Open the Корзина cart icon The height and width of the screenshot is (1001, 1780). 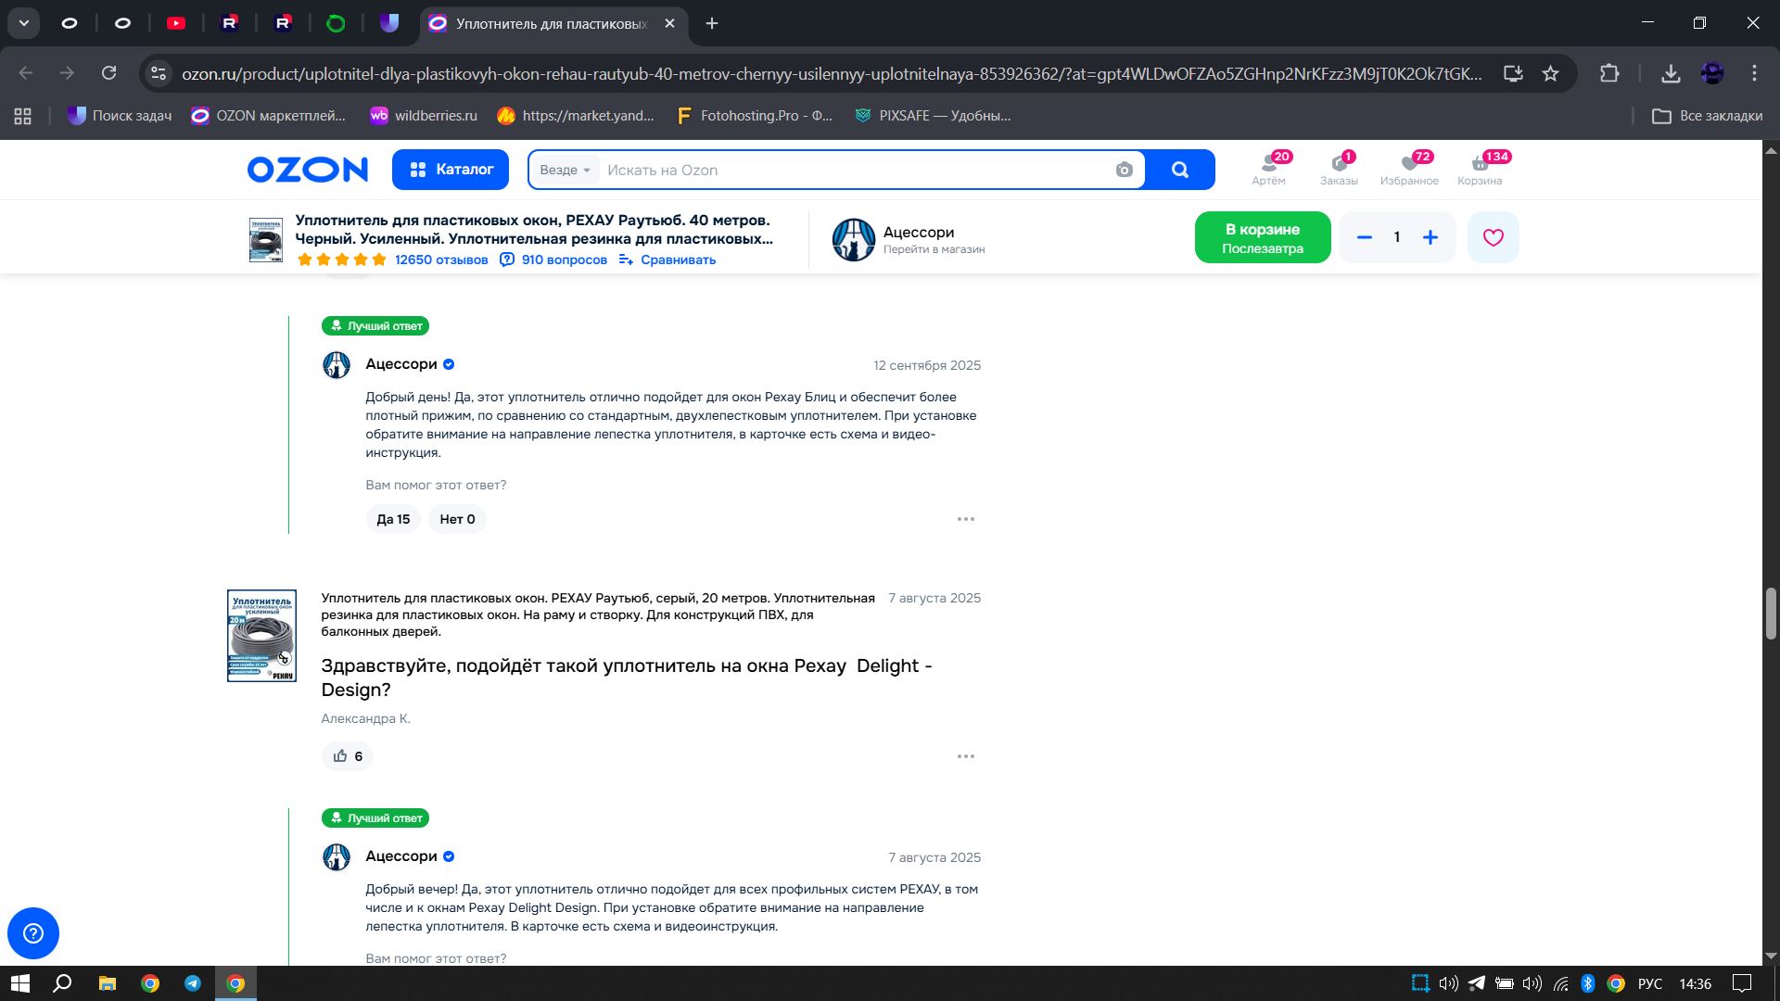1480,169
